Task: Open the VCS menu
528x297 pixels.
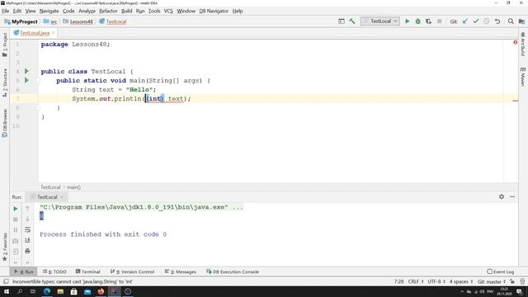Action: coord(168,11)
